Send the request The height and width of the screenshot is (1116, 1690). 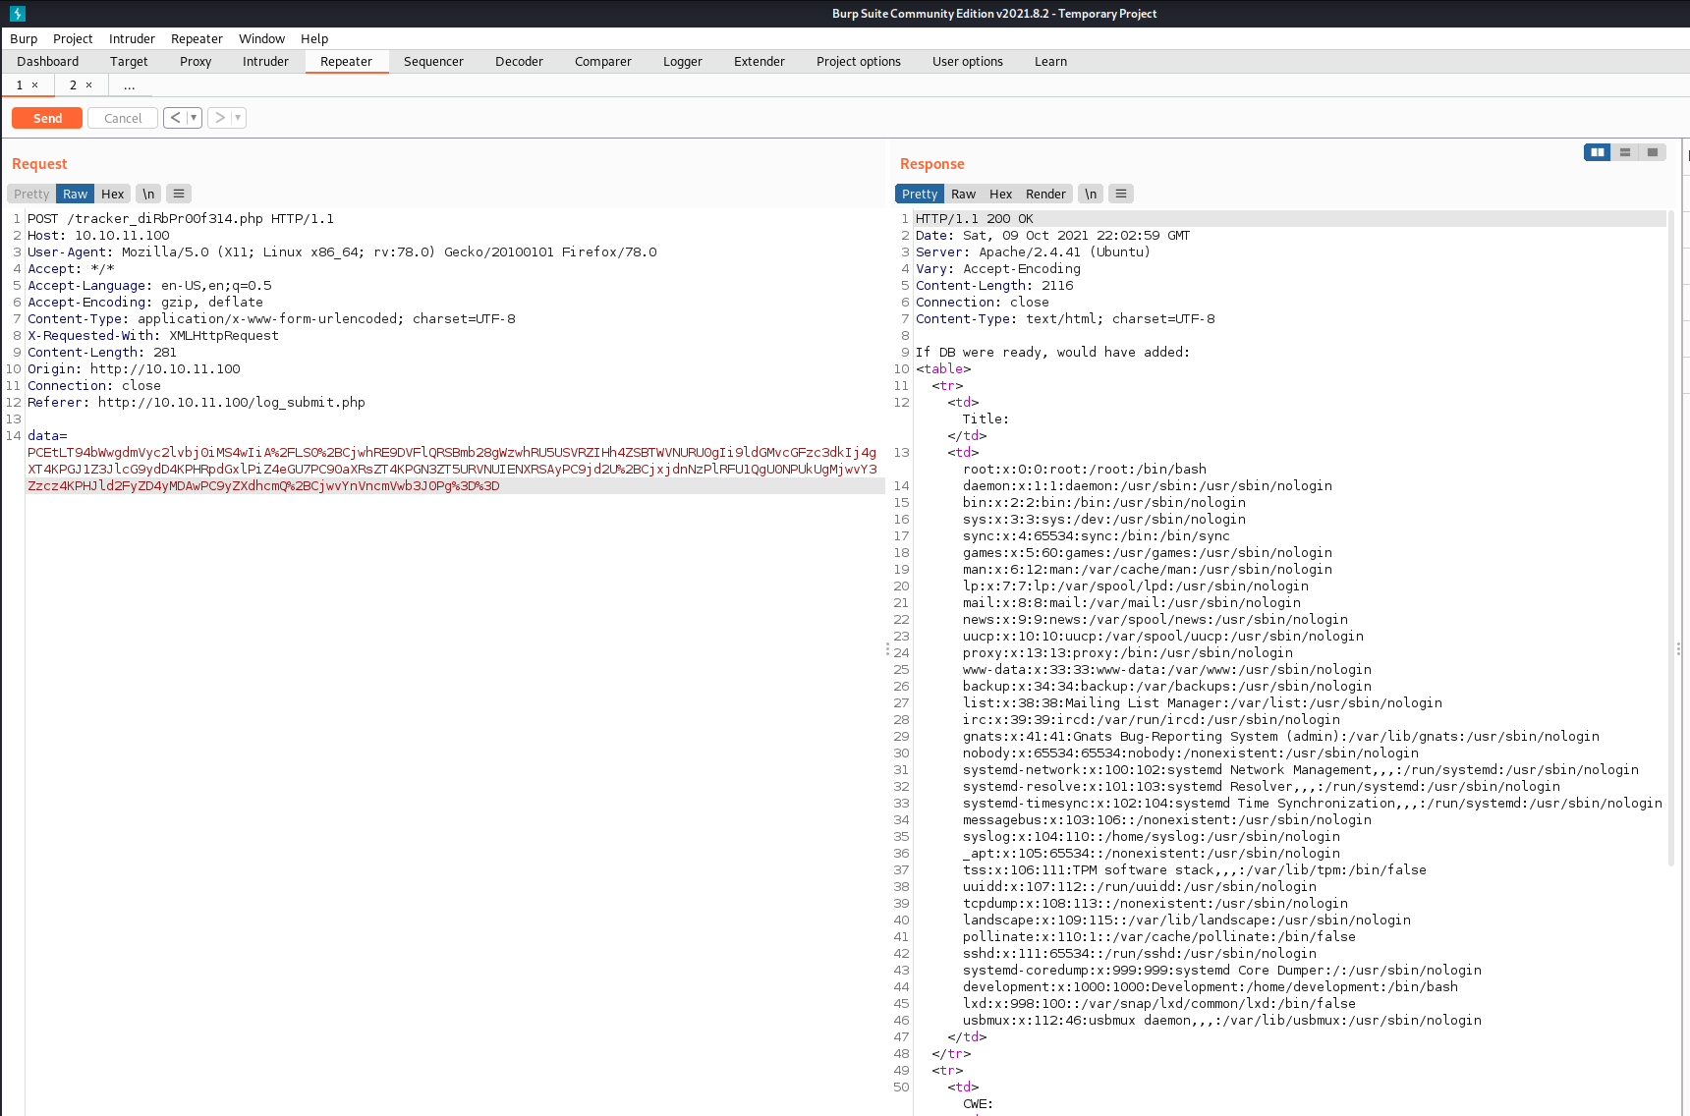point(47,118)
